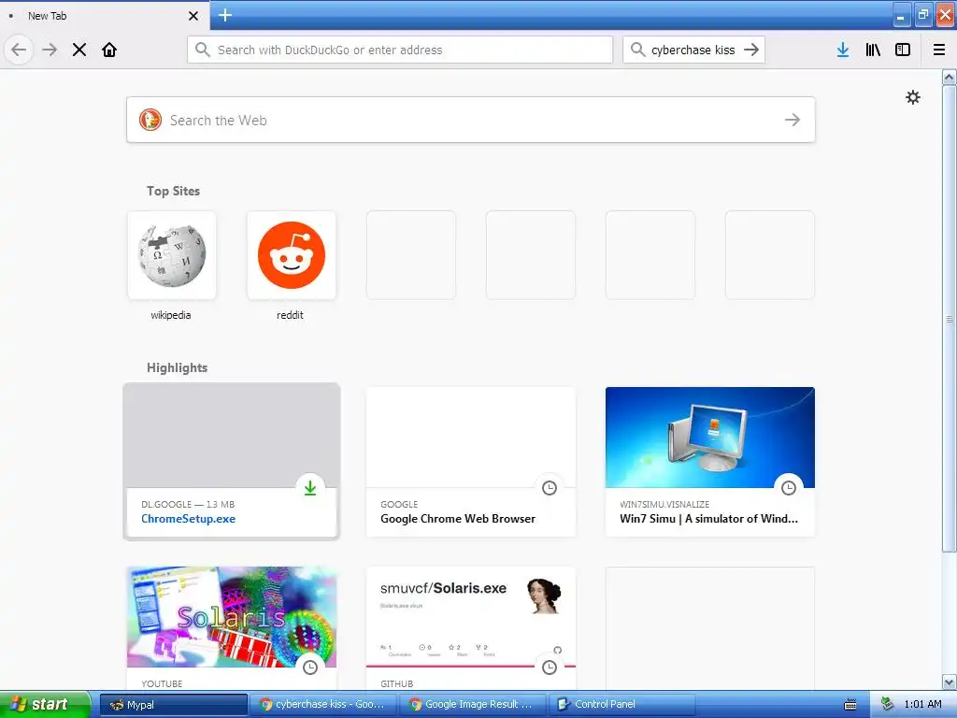
Task: Open the home page icon
Action: [x=109, y=50]
